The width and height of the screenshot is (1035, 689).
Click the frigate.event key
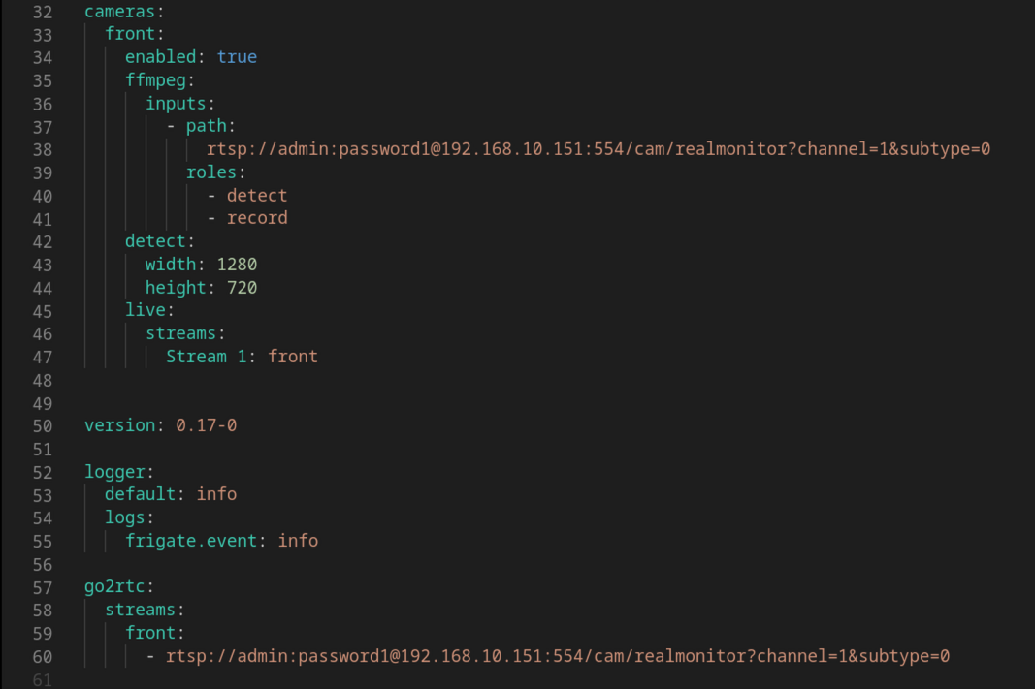[x=191, y=541]
